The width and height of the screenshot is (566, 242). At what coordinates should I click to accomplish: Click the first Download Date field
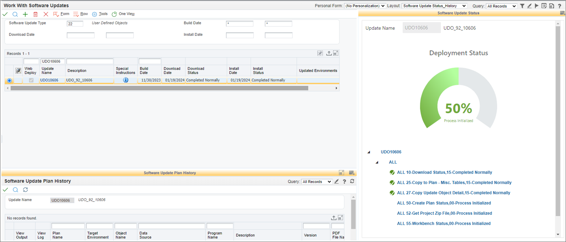[81, 35]
